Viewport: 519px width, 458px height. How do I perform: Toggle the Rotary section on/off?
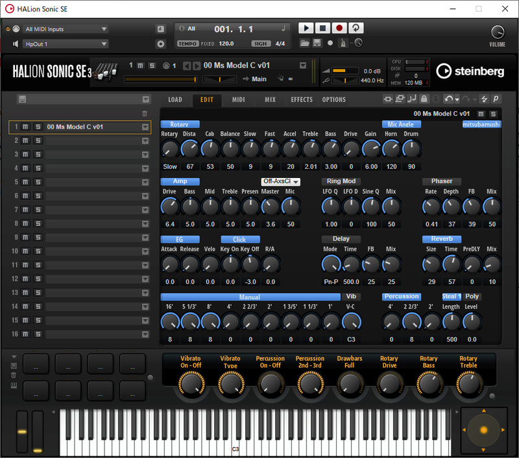(x=180, y=124)
